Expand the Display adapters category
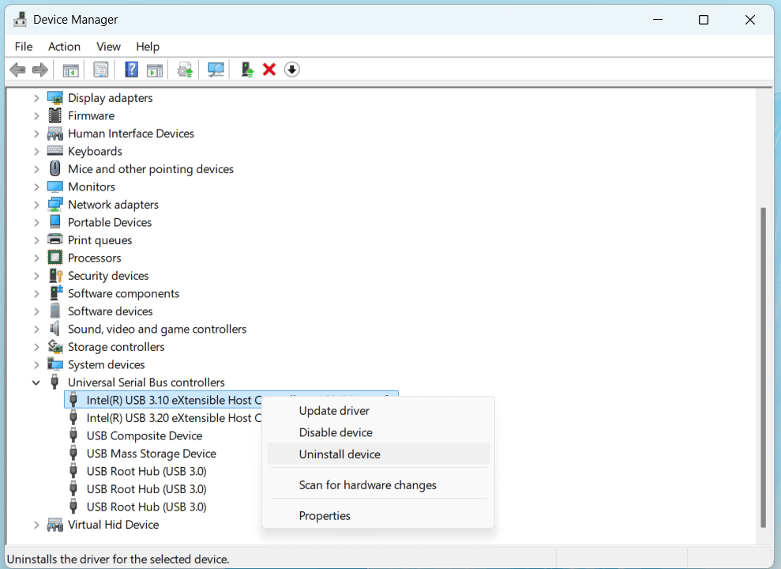The image size is (781, 569). (36, 97)
